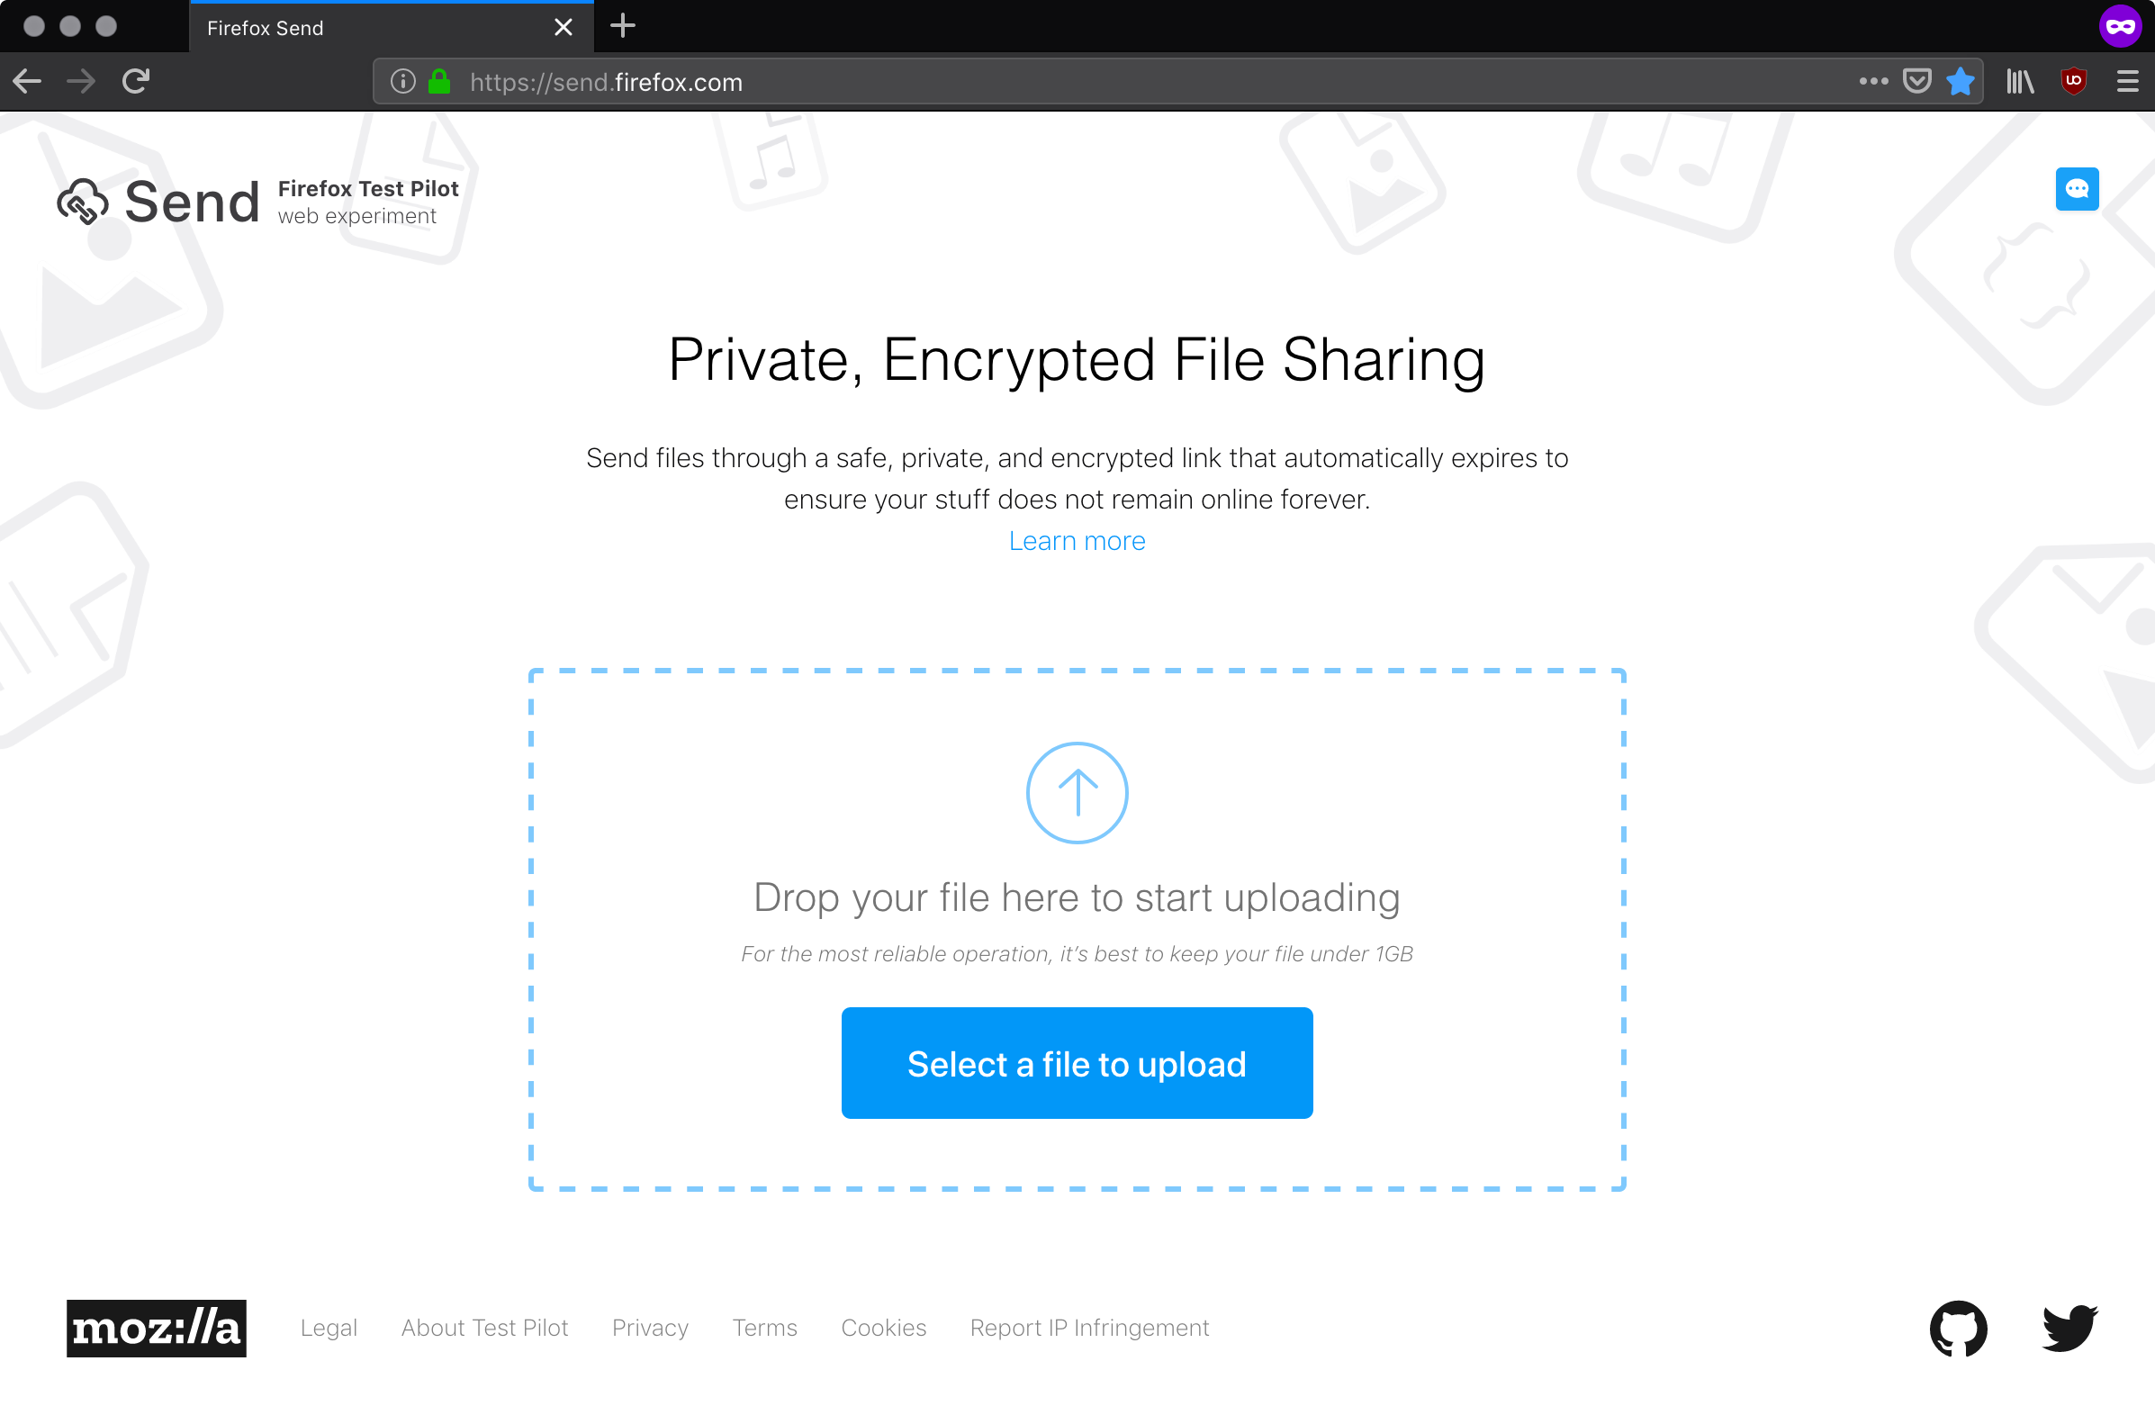Image resolution: width=2155 pixels, height=1424 pixels.
Task: Open the Library toolbar icon
Action: point(2019,81)
